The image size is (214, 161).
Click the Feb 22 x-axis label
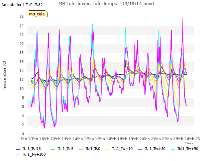click(x=160, y=139)
